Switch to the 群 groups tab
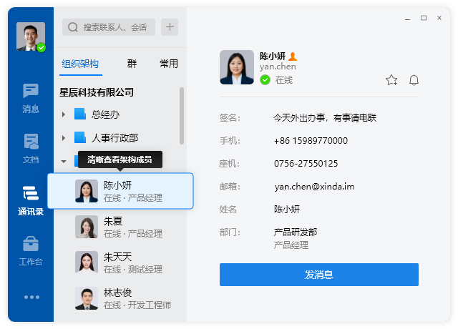 coord(132,64)
